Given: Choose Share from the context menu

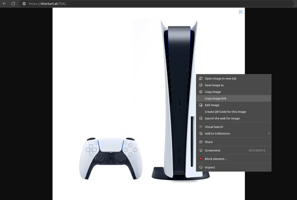Looking at the screenshot, I should [234, 142].
